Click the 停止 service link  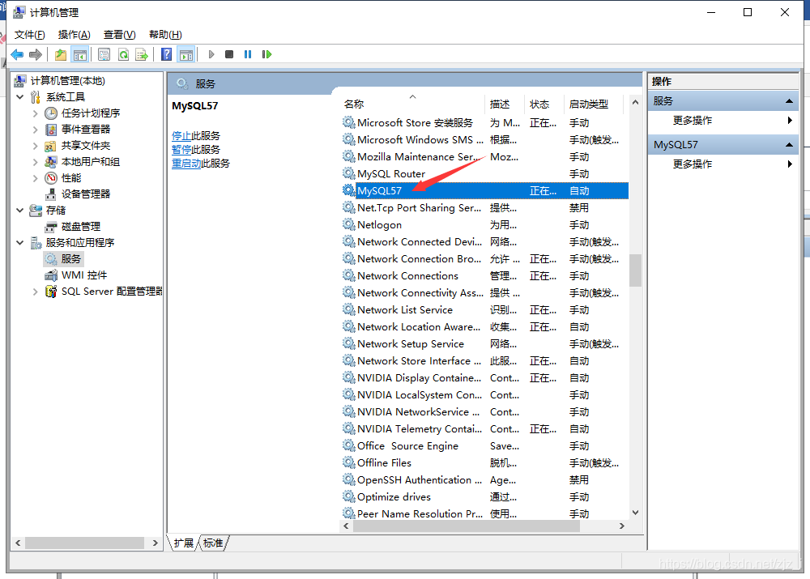181,136
